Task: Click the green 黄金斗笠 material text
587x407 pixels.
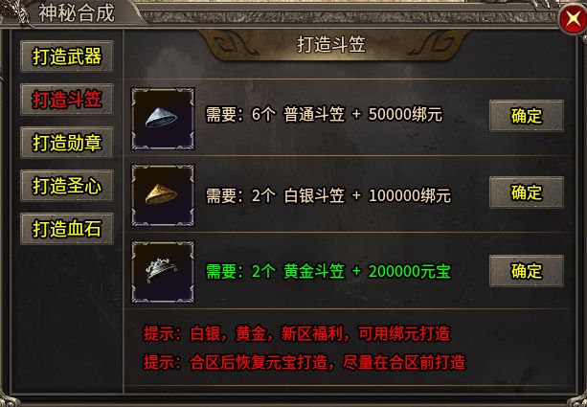Action: [x=314, y=271]
